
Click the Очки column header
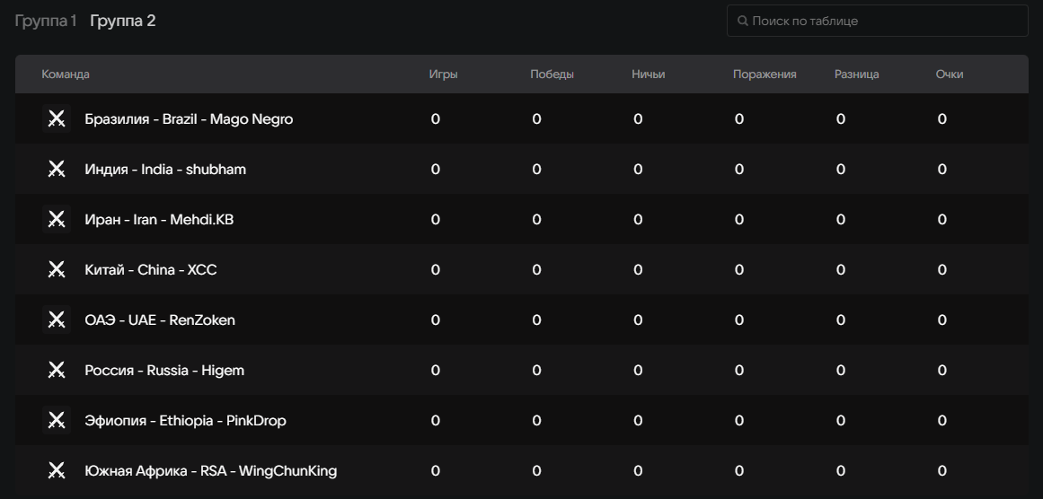(x=950, y=74)
